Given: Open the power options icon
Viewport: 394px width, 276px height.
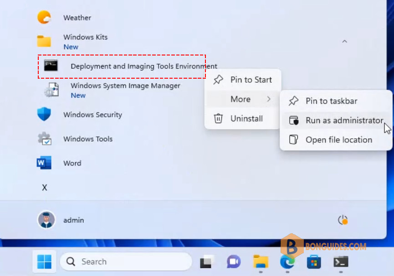Looking at the screenshot, I should 343,220.
